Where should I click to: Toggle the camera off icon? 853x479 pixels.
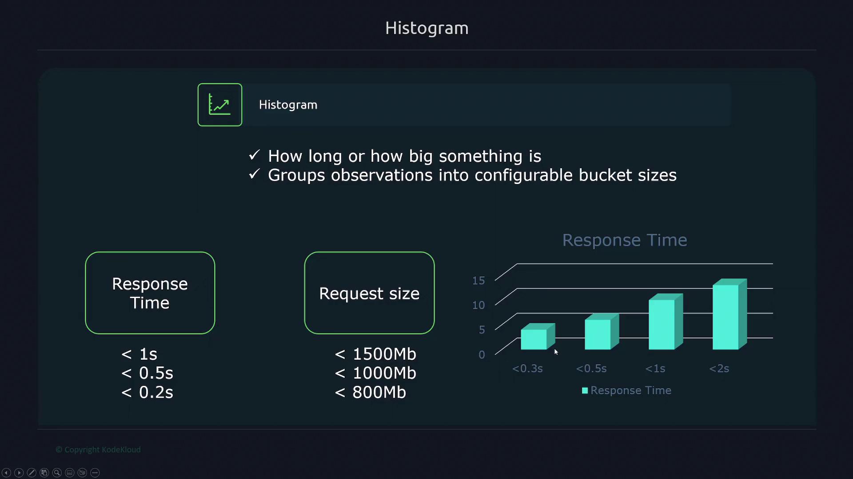coord(82,473)
